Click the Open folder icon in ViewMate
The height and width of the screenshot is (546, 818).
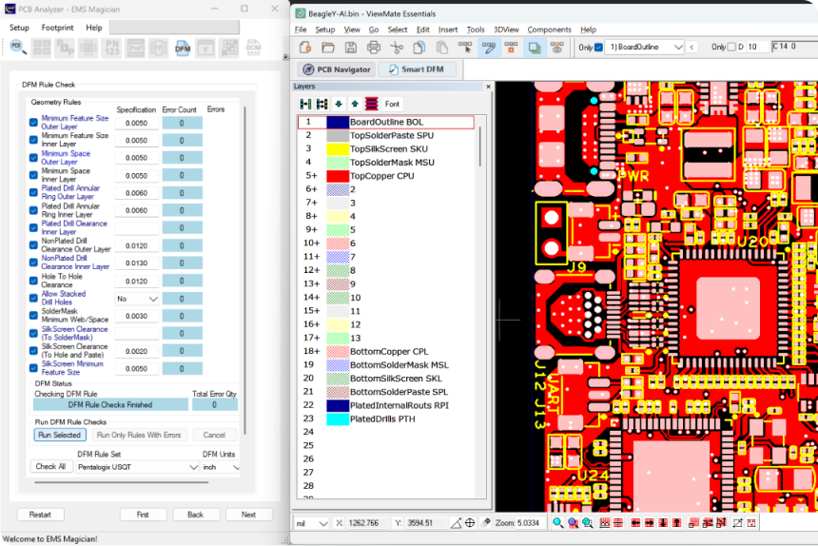point(328,48)
